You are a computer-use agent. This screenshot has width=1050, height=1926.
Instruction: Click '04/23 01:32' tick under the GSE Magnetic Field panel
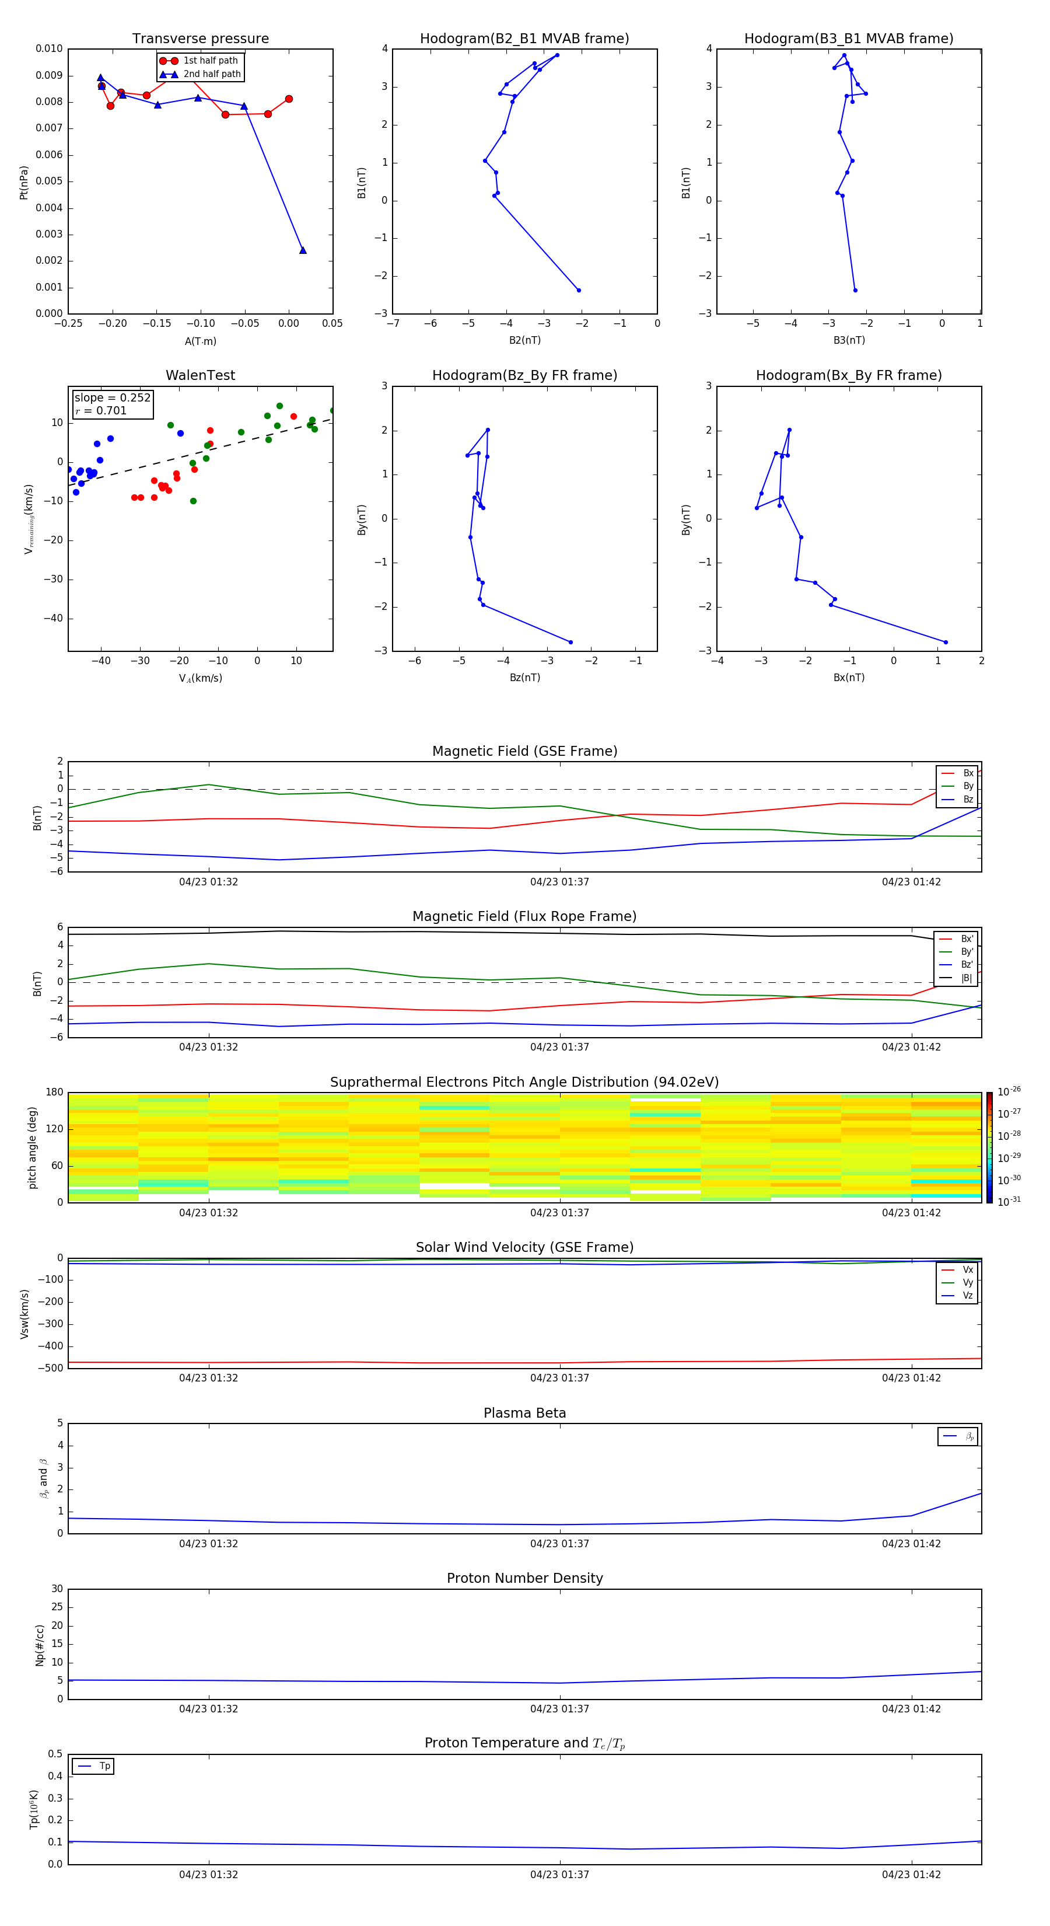(x=208, y=881)
